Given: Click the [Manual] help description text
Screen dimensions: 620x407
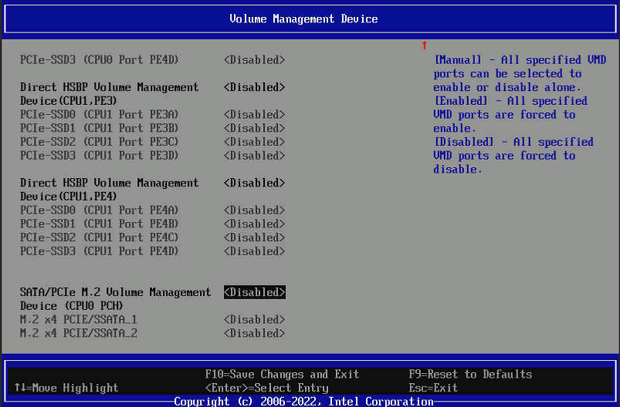Looking at the screenshot, I should [520, 73].
